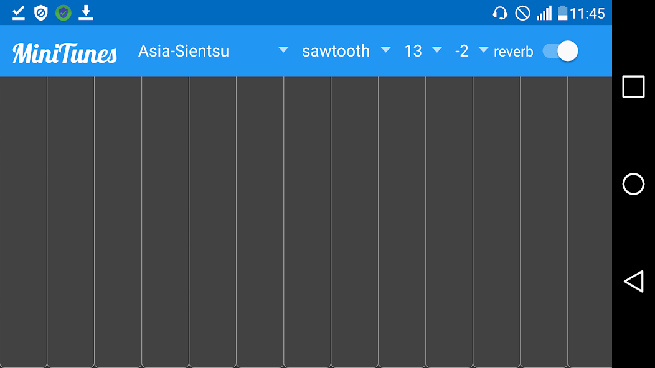Play the rightmost piano key
655x368 pixels.
click(588, 224)
